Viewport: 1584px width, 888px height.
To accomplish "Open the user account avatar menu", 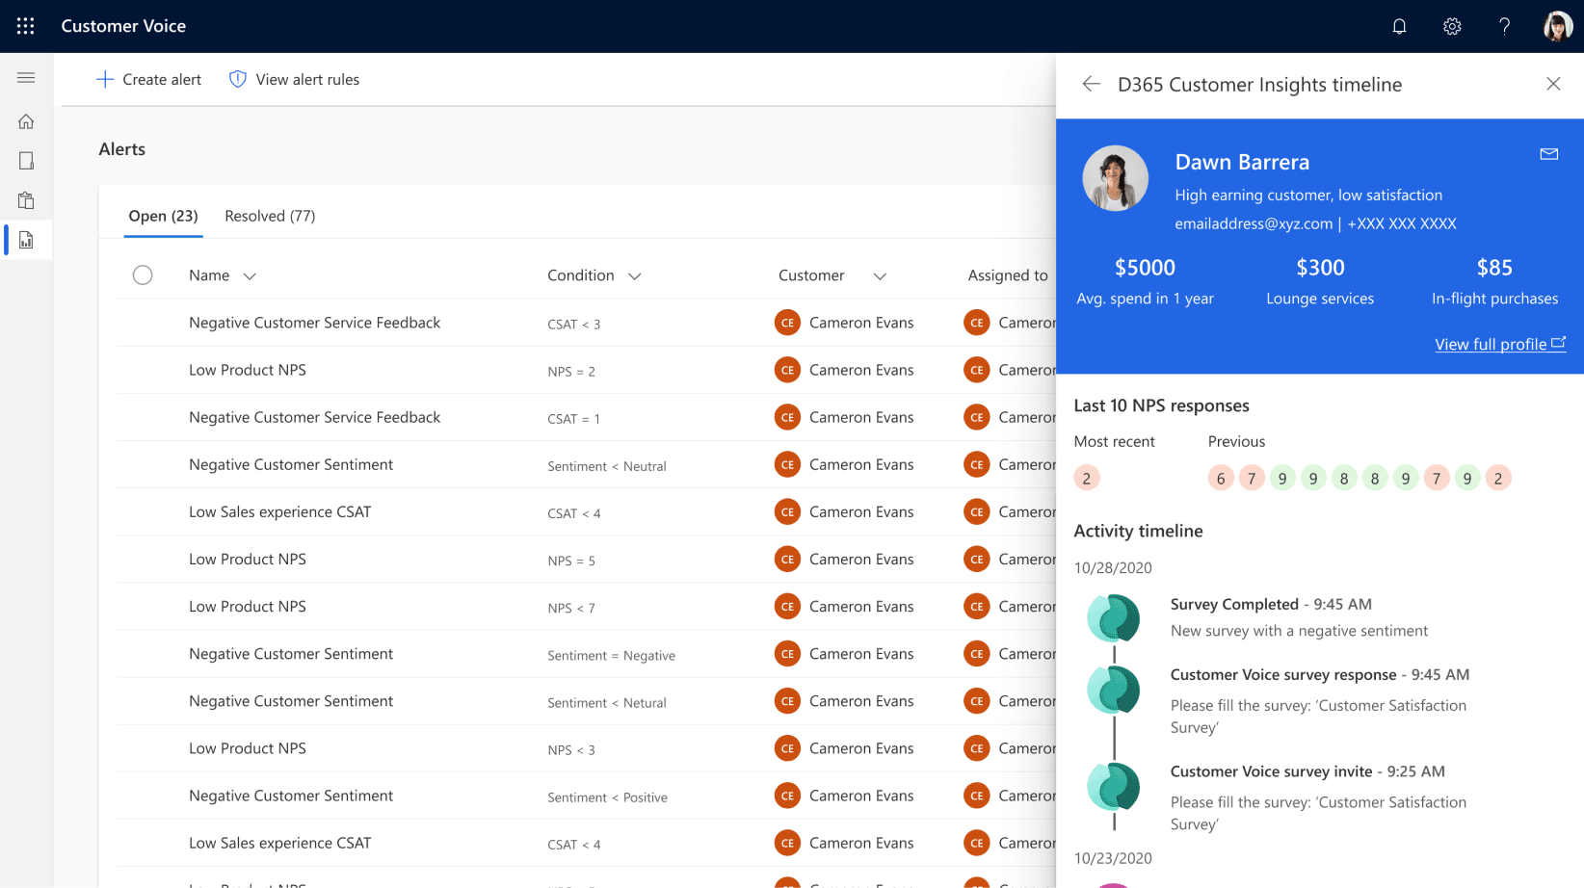I will pyautogui.click(x=1557, y=26).
